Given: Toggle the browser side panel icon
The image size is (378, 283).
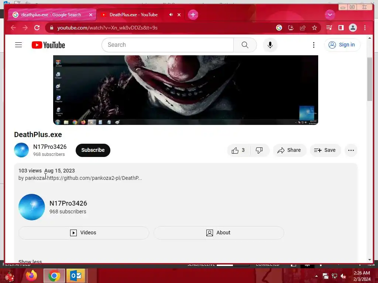Looking at the screenshot, I should pos(341,28).
